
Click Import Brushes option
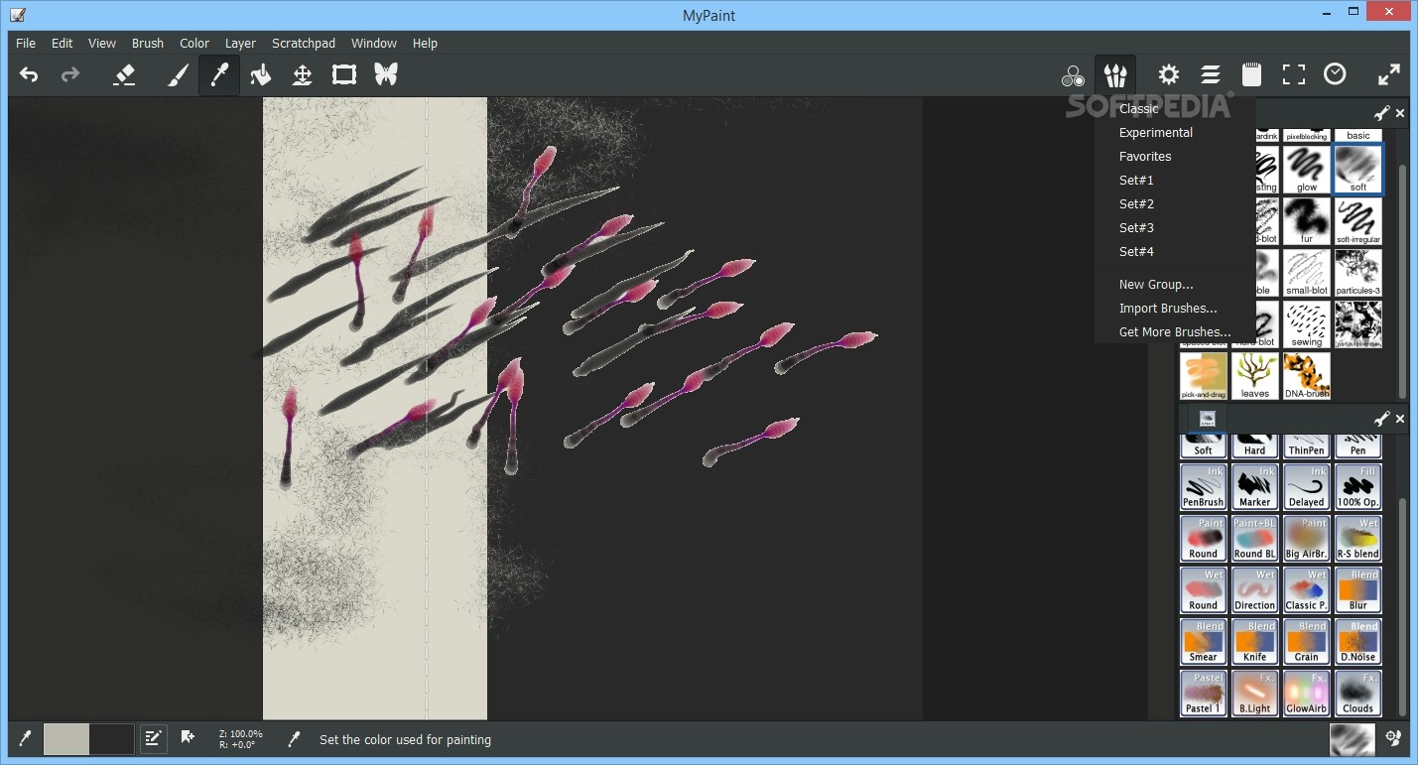coord(1168,308)
